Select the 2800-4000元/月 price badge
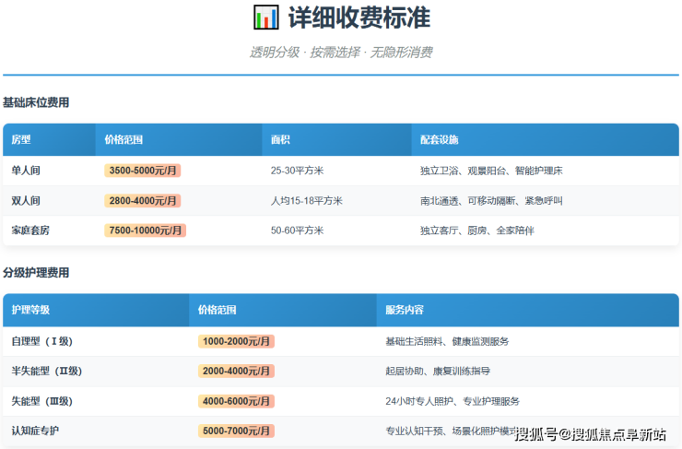Viewport: 682px width, 449px height. point(143,200)
